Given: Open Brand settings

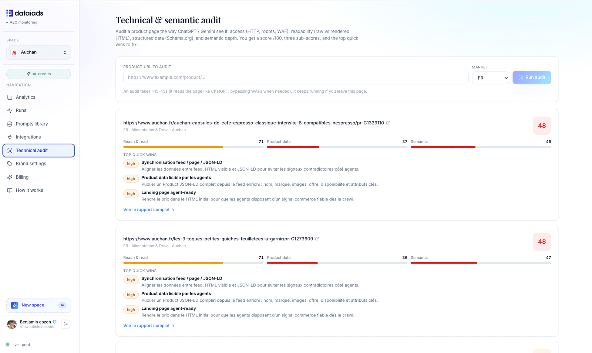Looking at the screenshot, I should 38,164.
